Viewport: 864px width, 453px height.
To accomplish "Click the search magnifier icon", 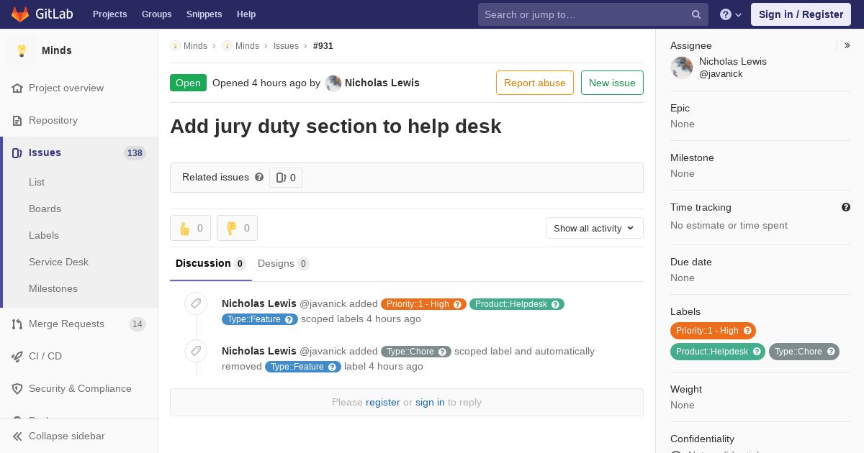I will 696,14.
